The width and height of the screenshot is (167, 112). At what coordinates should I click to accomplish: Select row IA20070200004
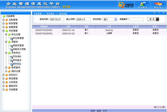click(99, 30)
